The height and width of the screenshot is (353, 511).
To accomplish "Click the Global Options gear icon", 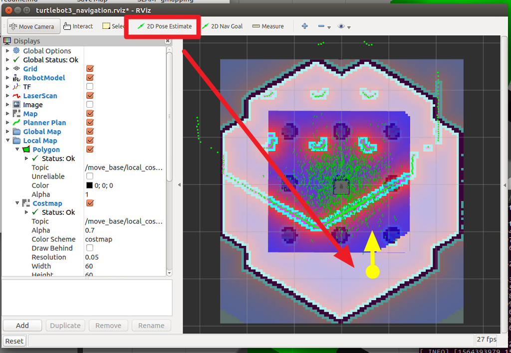I will (x=16, y=50).
